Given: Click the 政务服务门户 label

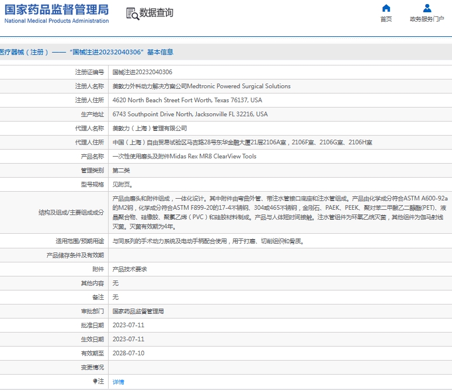Looking at the screenshot, I should tap(427, 19).
